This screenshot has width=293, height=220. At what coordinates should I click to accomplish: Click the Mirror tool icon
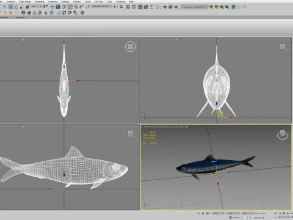coord(115,7)
